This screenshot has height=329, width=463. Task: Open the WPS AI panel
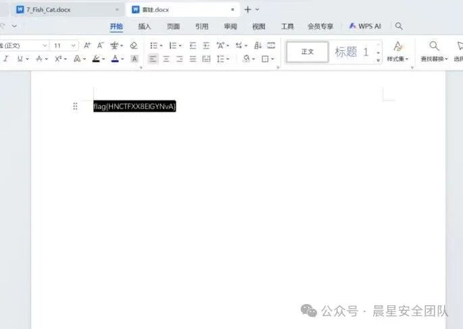pyautogui.click(x=365, y=26)
